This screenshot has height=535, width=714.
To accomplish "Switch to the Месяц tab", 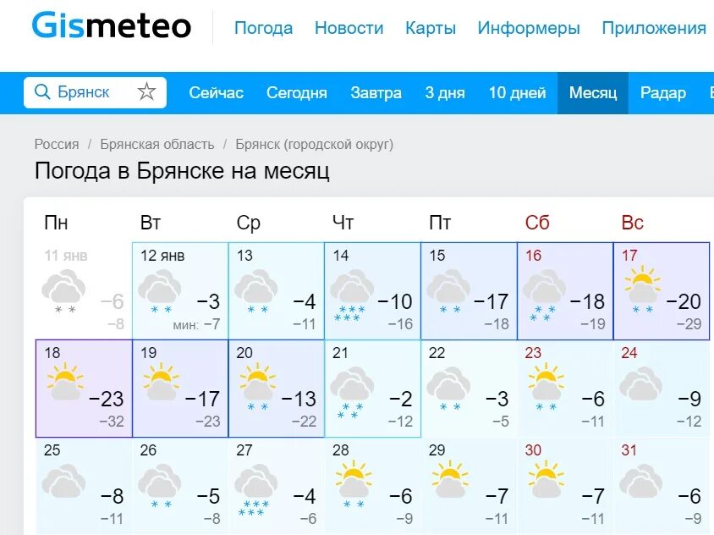I will (593, 93).
